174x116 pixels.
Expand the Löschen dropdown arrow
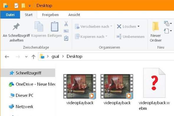tap(138, 26)
